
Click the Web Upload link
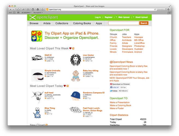[124, 17]
